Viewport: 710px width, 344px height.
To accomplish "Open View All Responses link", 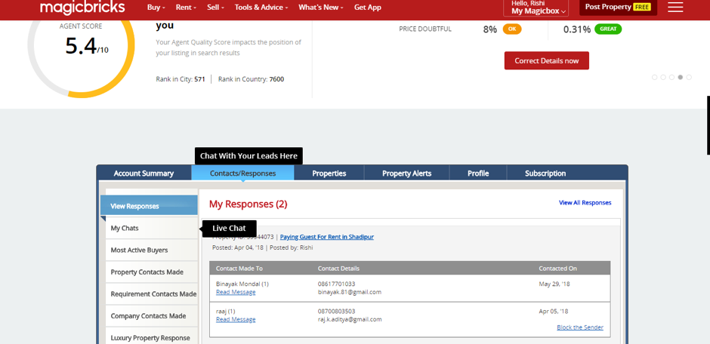I will click(585, 203).
